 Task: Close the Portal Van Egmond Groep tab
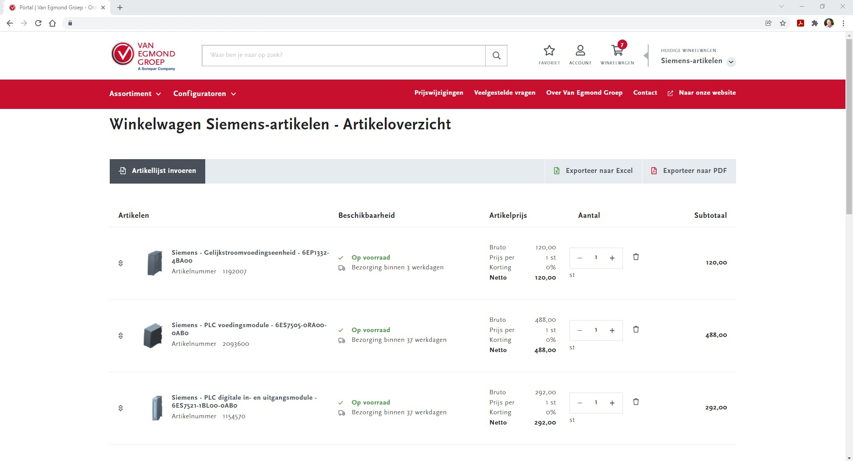click(103, 8)
